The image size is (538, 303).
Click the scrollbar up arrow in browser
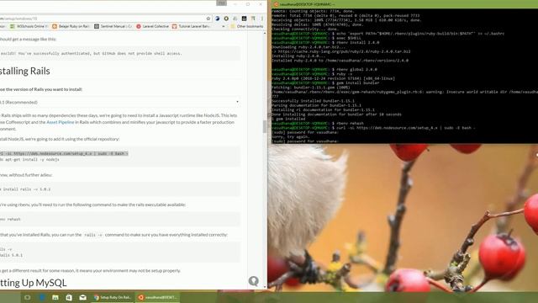[x=265, y=34]
